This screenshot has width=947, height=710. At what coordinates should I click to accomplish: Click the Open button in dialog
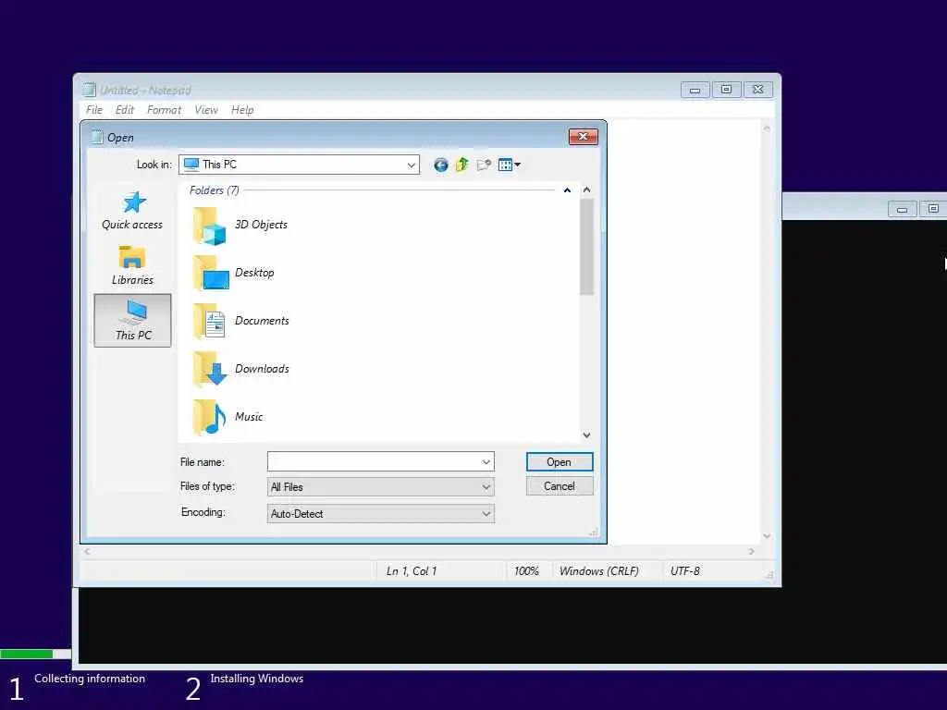(x=560, y=462)
